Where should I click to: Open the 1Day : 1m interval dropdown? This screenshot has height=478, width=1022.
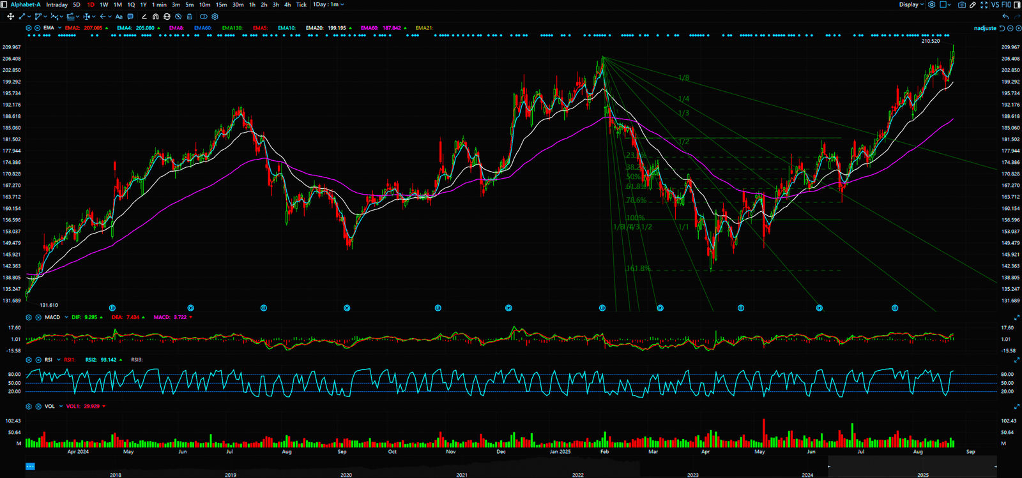(328, 4)
